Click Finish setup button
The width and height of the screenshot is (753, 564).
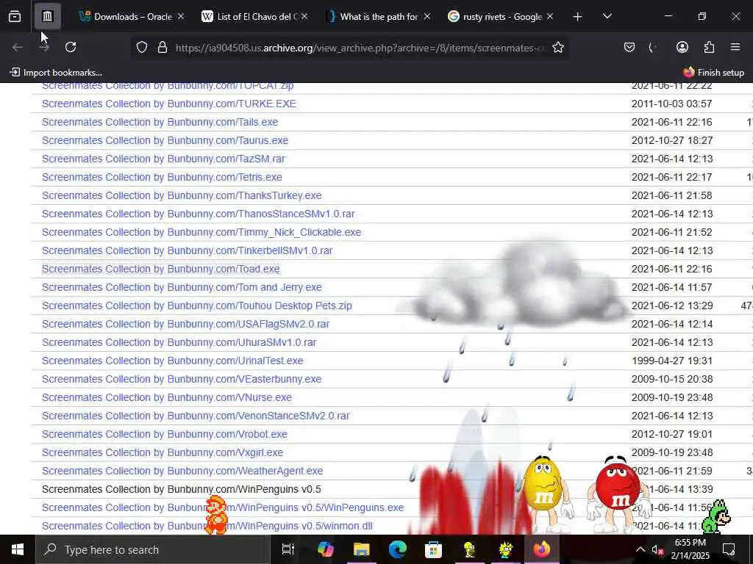[x=713, y=73]
